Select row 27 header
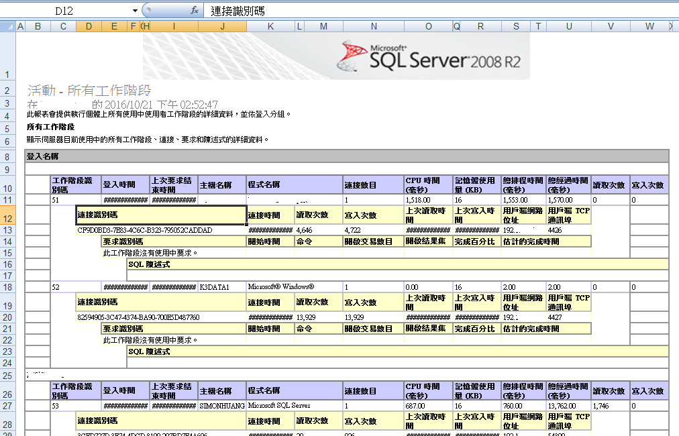 coord(8,406)
